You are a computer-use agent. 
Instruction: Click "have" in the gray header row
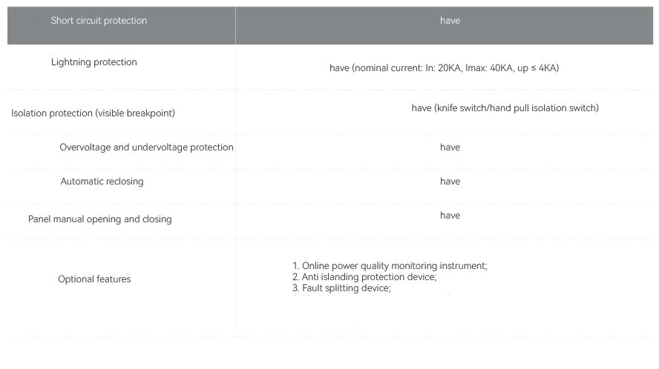click(x=450, y=21)
